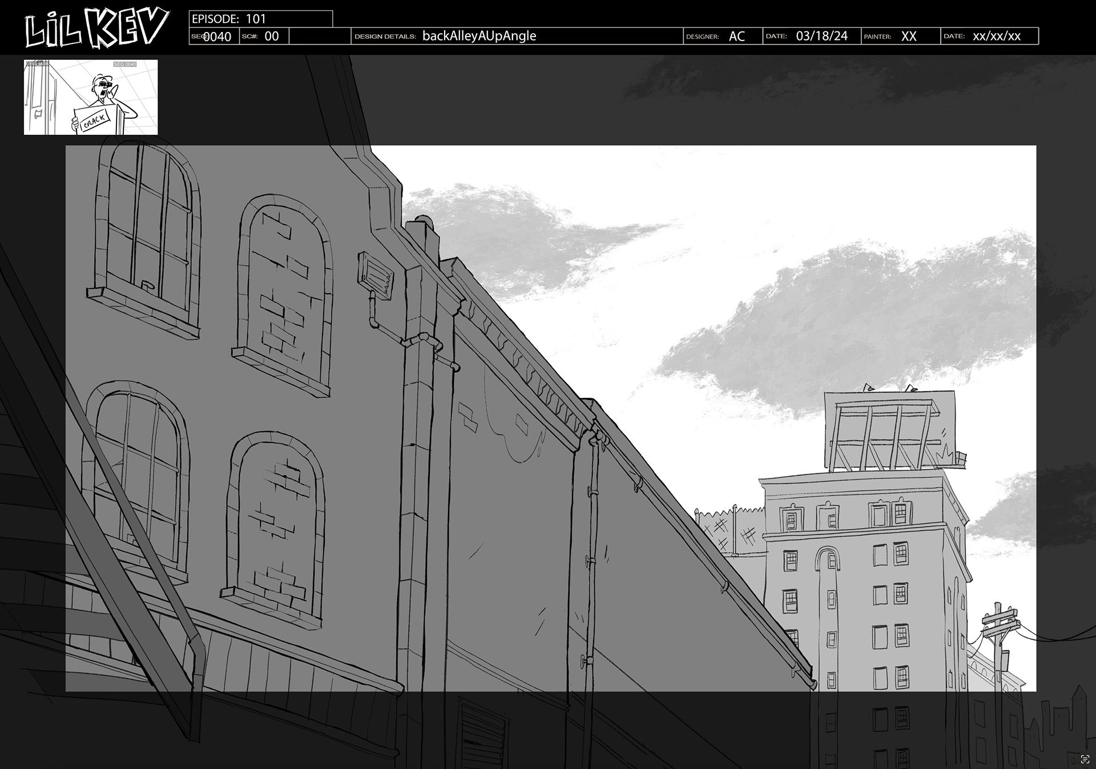1096x769 pixels.
Task: Click the text recognition icon in the corner
Action: (1085, 759)
